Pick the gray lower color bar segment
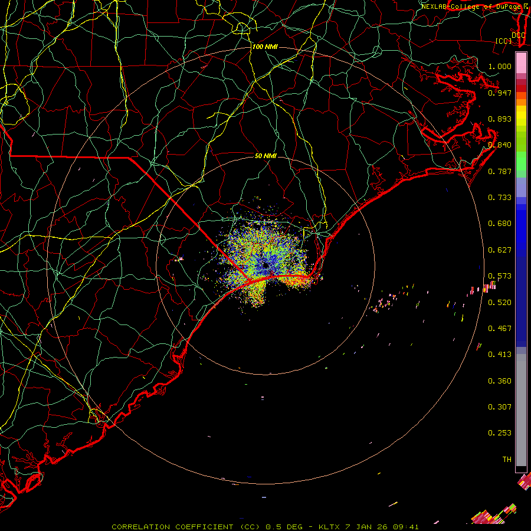The height and width of the screenshot is (531, 531). (521, 410)
